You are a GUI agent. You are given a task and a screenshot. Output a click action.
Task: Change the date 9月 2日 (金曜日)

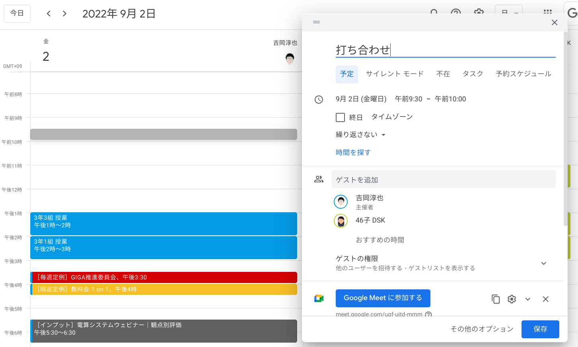click(361, 99)
